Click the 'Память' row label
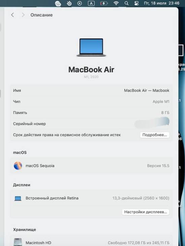This screenshot has width=185, height=246. [20, 113]
